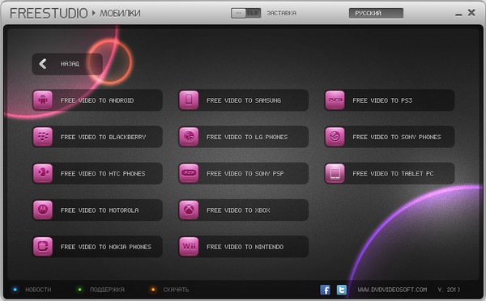Click the PS3 logo icon
The width and height of the screenshot is (486, 301).
coord(335,100)
